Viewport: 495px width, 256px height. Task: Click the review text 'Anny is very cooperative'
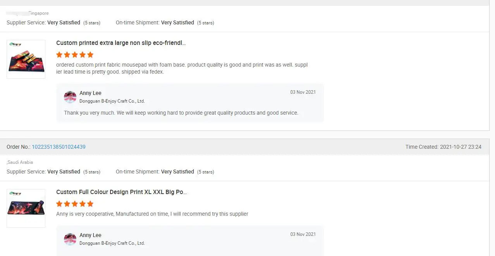tap(152, 214)
